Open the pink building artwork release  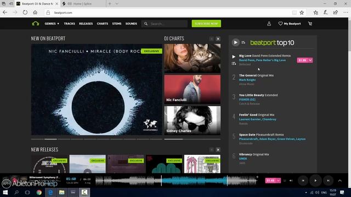click(202, 164)
